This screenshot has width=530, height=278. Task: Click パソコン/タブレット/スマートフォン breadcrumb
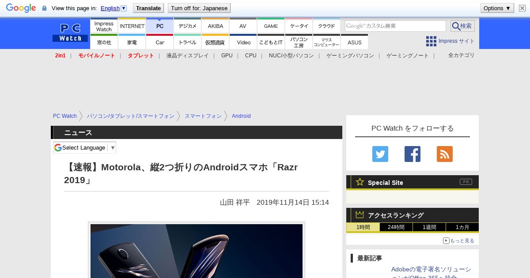[131, 116]
